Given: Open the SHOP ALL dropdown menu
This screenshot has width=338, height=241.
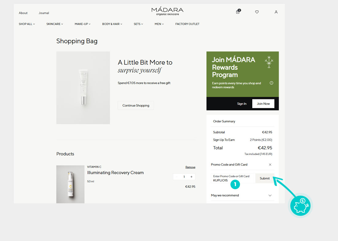Looking at the screenshot, I should pyautogui.click(x=27, y=24).
